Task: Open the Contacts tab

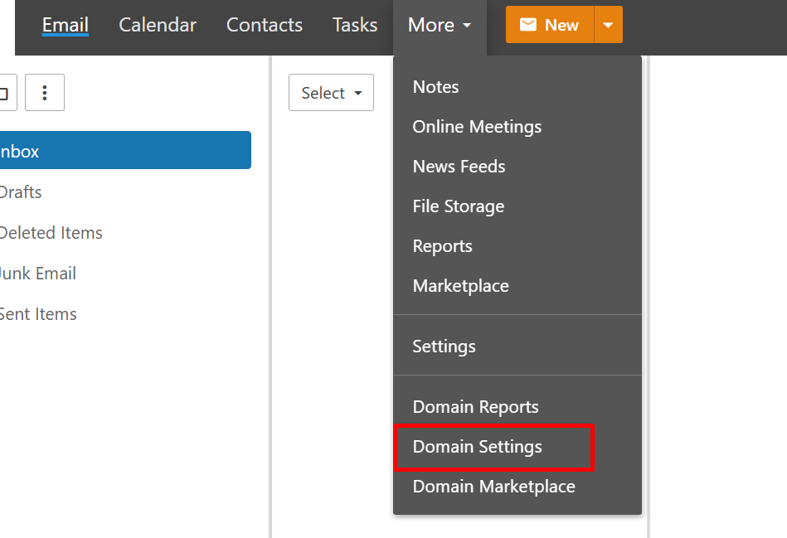Action: [265, 25]
